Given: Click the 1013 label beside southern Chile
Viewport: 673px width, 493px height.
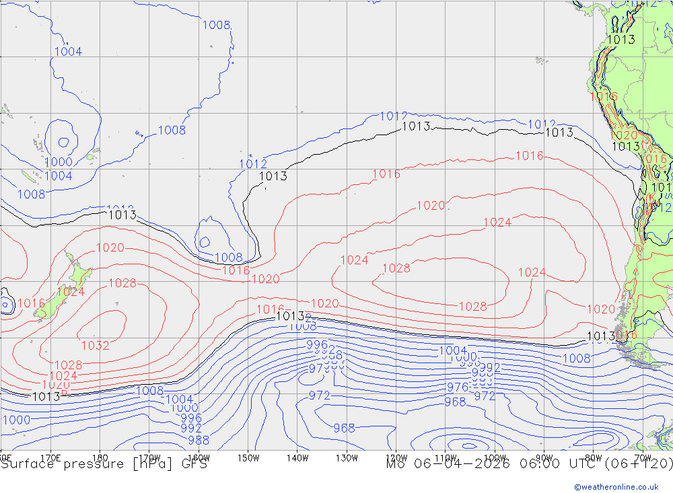Looking at the screenshot, I should pos(600,336).
